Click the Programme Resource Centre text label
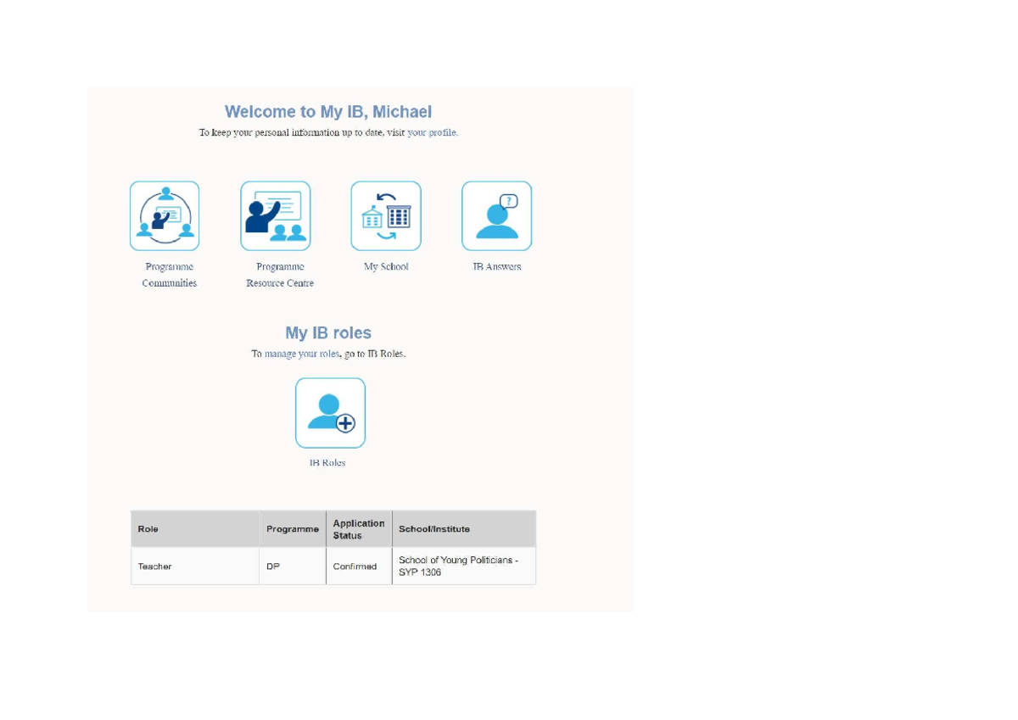 pos(280,275)
